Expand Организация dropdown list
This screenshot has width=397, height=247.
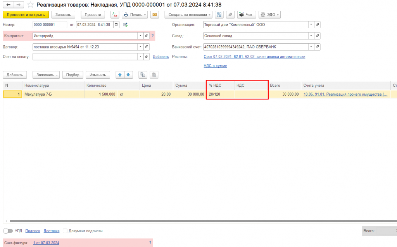point(311,24)
